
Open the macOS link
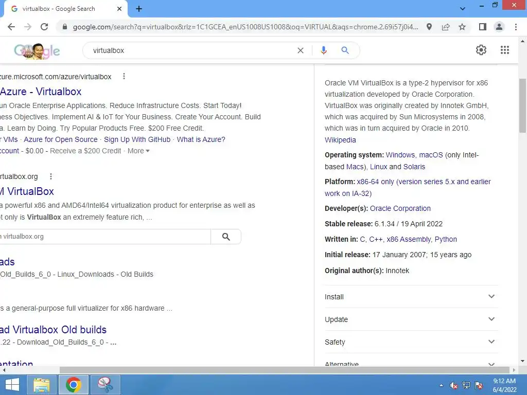click(431, 155)
